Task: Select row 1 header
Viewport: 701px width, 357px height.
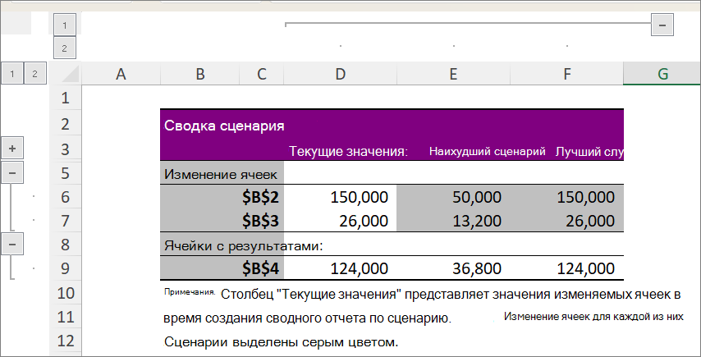Action: point(66,98)
